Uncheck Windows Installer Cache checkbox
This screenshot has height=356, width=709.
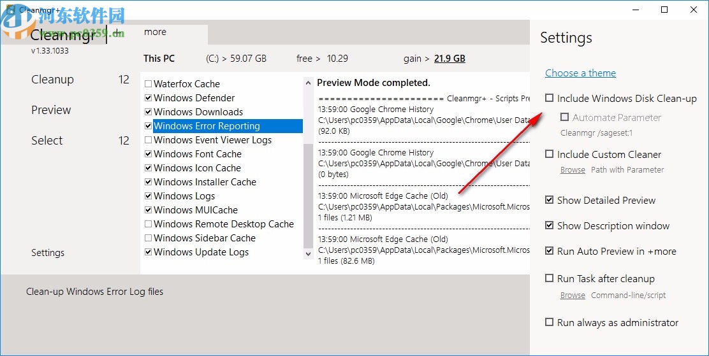click(148, 182)
